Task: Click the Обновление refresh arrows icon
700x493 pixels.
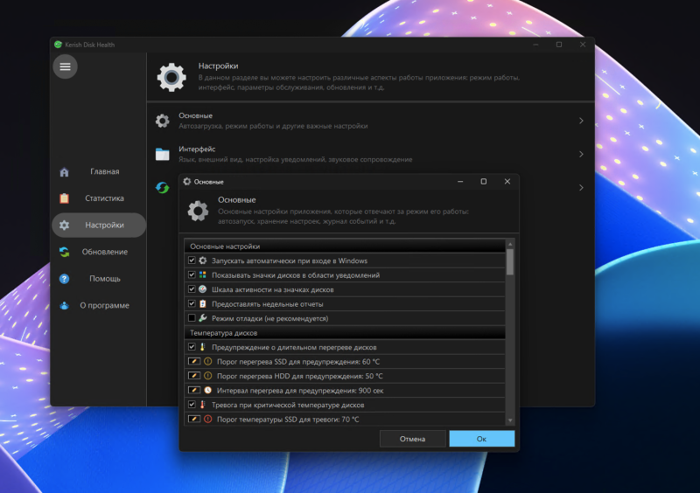Action: coord(64,252)
